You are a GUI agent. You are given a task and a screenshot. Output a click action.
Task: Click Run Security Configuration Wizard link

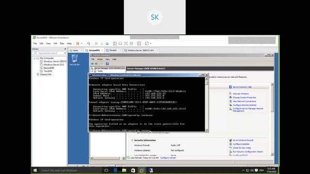coord(248,152)
